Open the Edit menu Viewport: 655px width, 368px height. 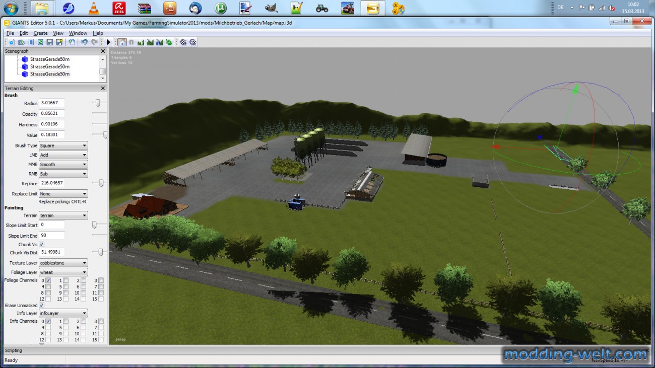(x=24, y=33)
